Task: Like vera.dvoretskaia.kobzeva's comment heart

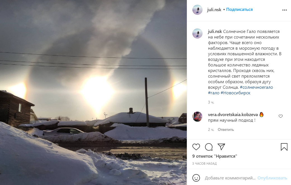Action: click(x=281, y=116)
